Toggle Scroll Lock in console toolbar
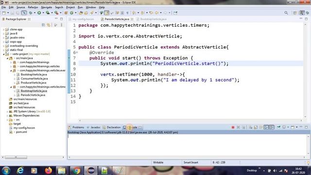The image size is (311, 175). point(256,127)
